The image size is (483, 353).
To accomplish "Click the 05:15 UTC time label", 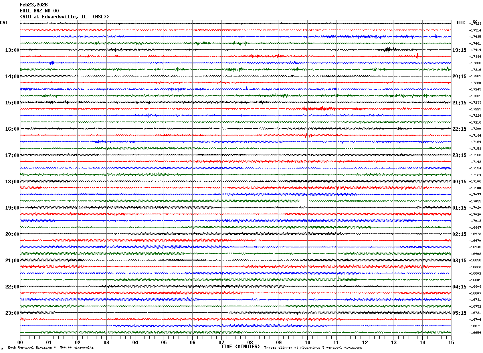I will 459,313.
